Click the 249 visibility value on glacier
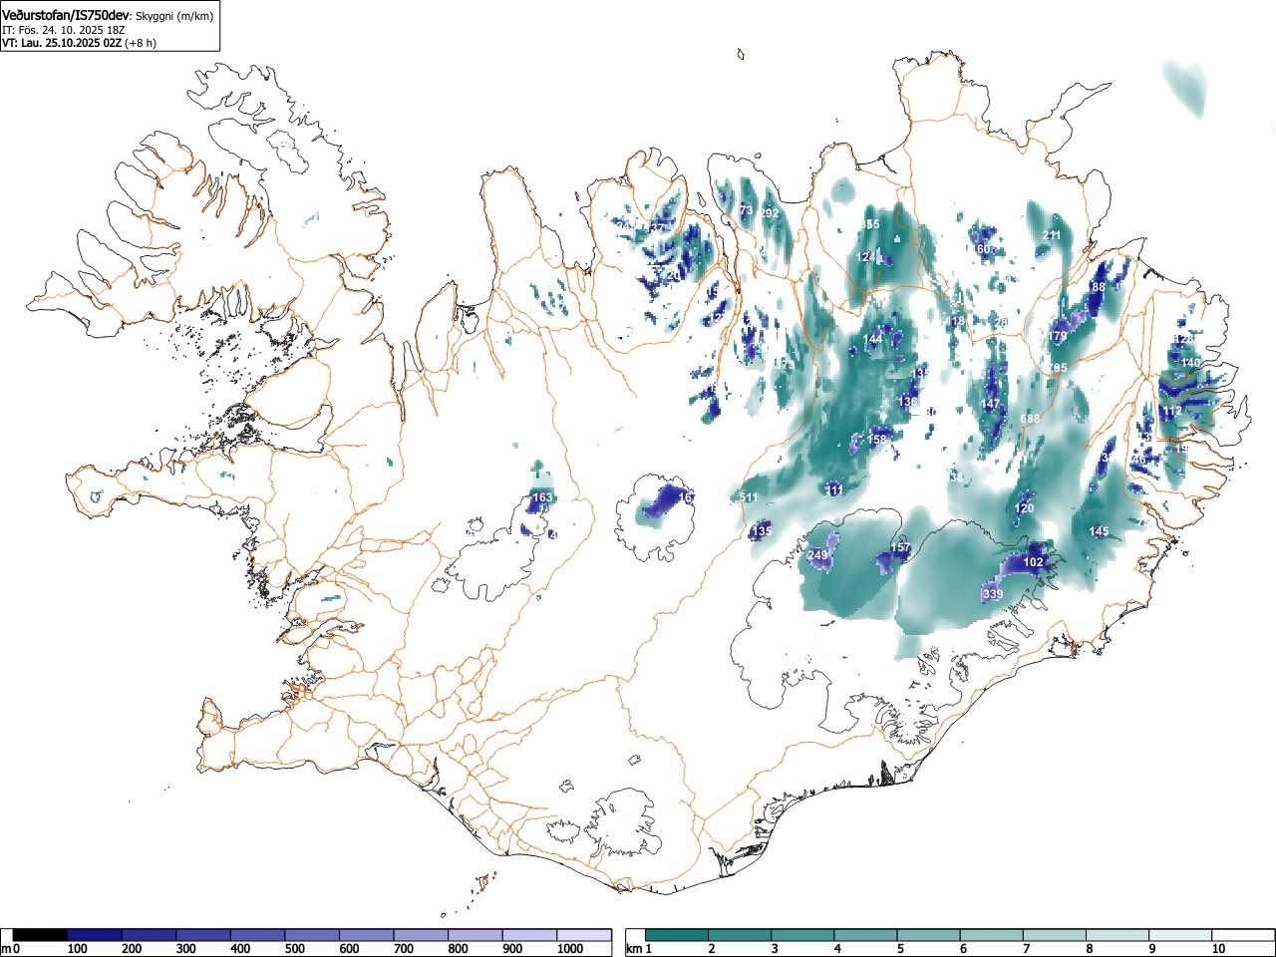Image resolution: width=1276 pixels, height=957 pixels. pos(817,555)
